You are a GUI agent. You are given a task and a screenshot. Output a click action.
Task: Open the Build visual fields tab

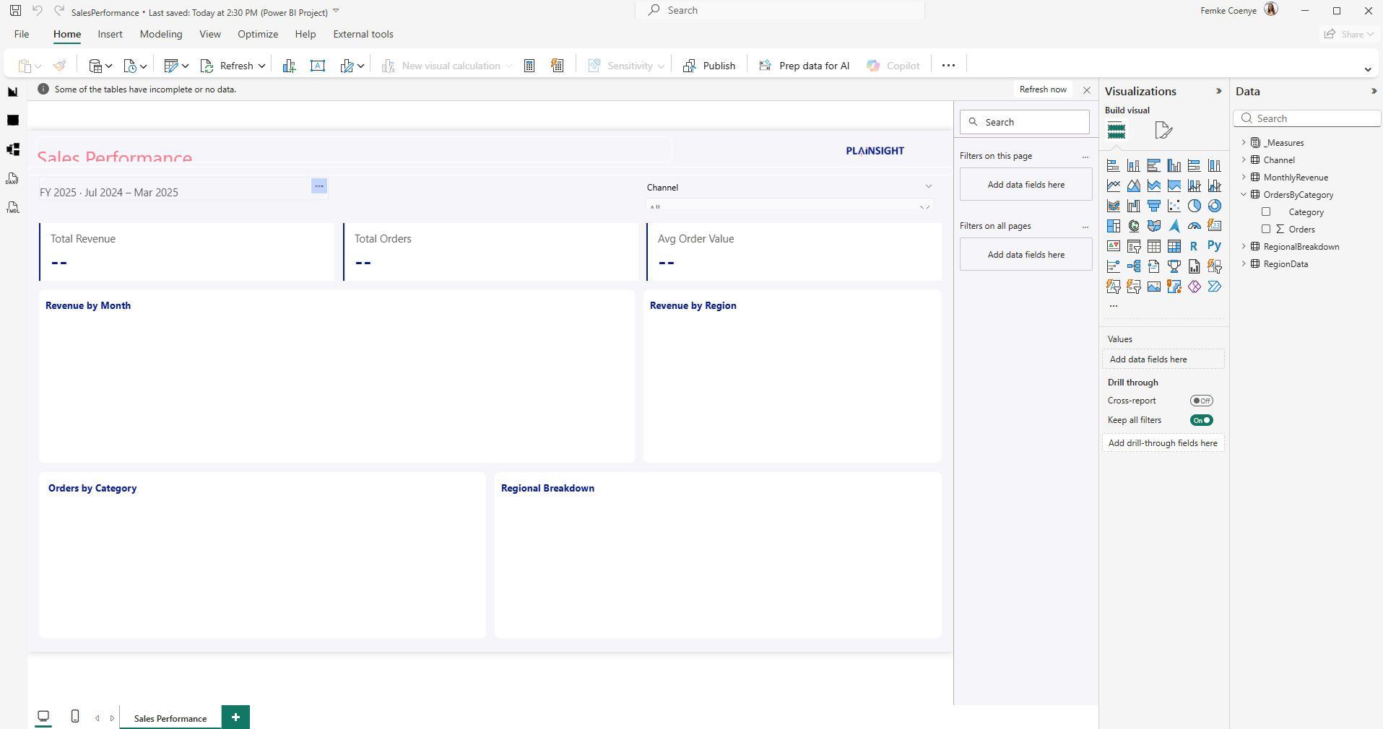tap(1117, 131)
